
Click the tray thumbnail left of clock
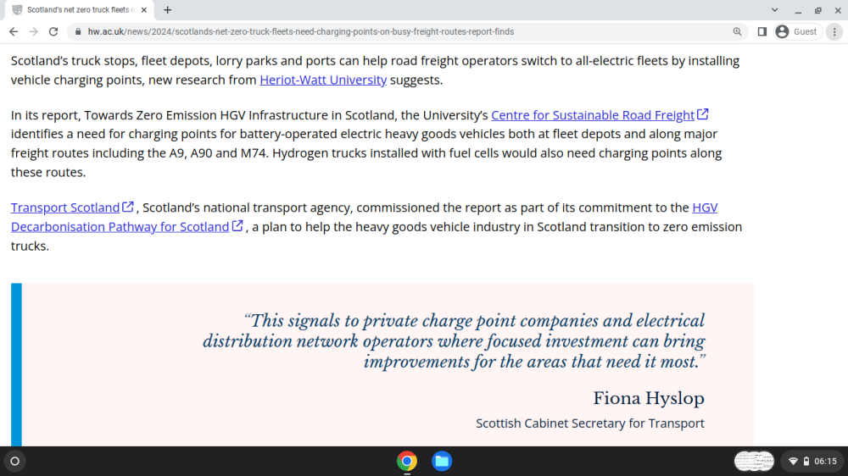tap(754, 462)
